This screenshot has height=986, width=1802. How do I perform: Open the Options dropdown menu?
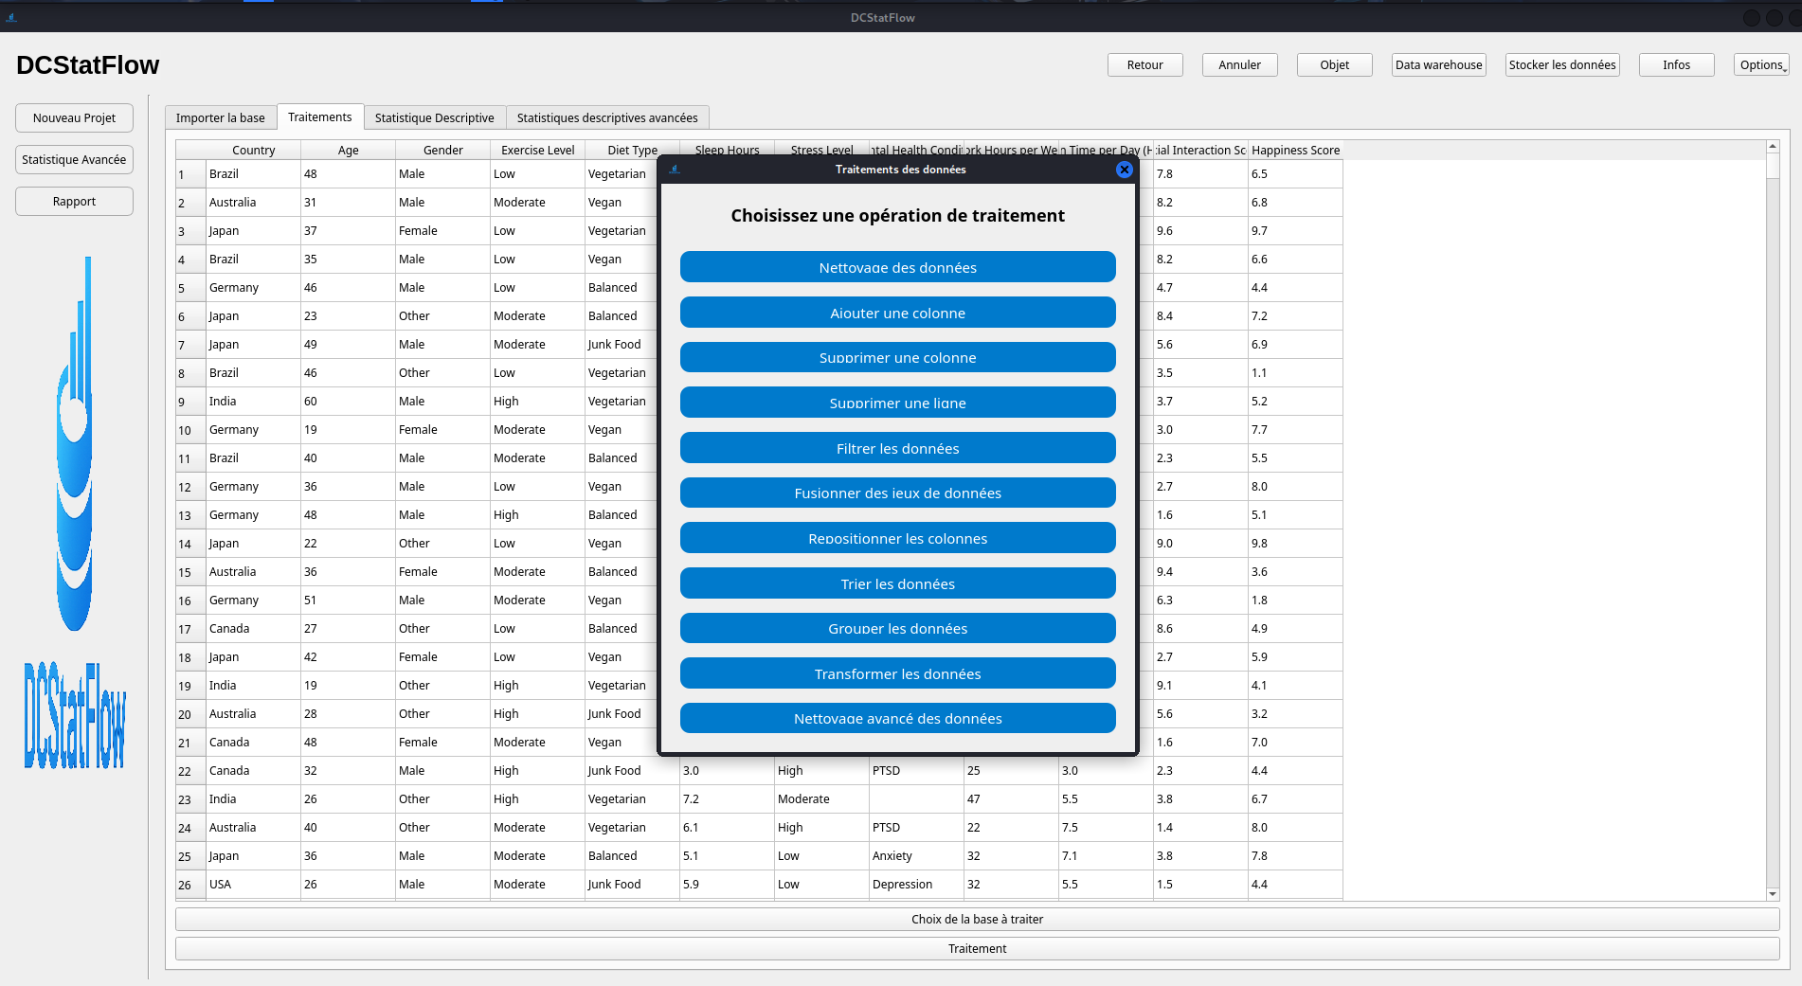point(1760,65)
